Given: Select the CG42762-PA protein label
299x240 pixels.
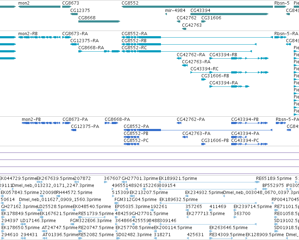Looking at the screenshot, I should tap(191, 119).
